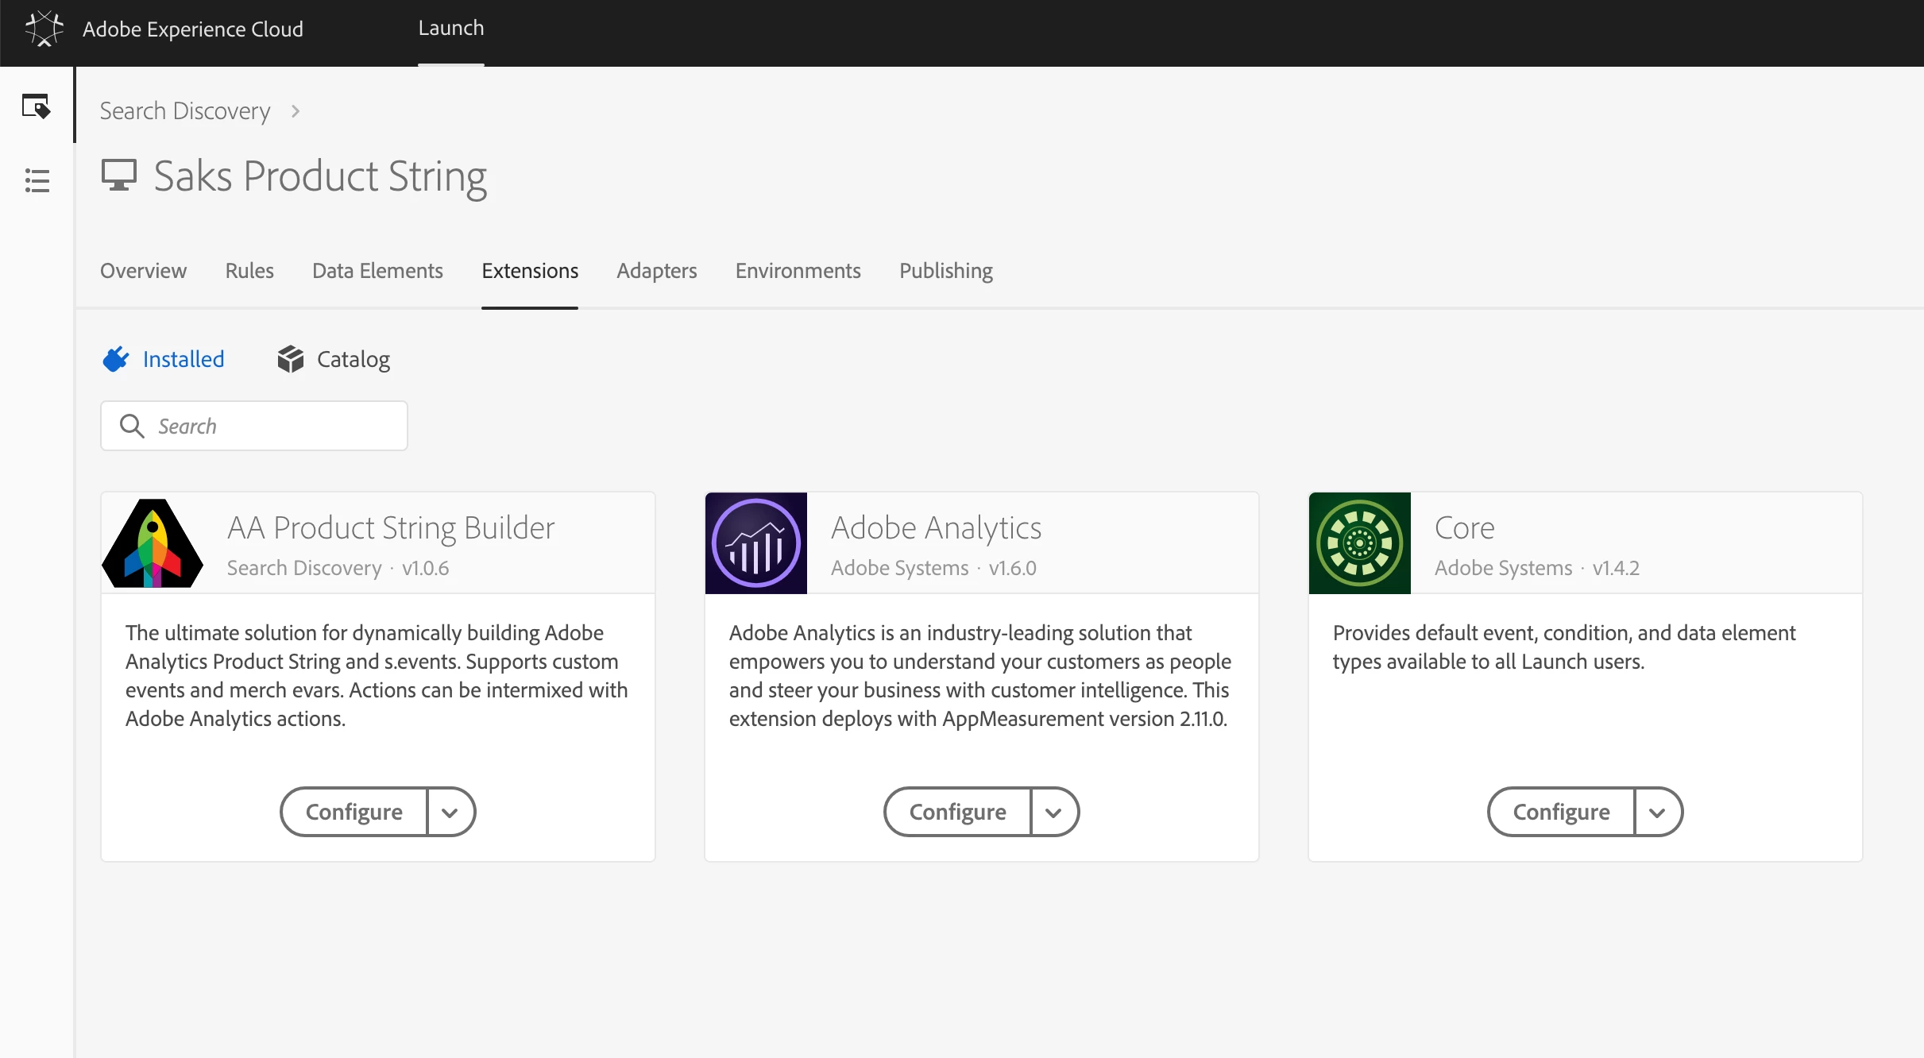Screen dimensions: 1924x1058
Task: Switch to the Rules tab
Action: click(x=249, y=271)
